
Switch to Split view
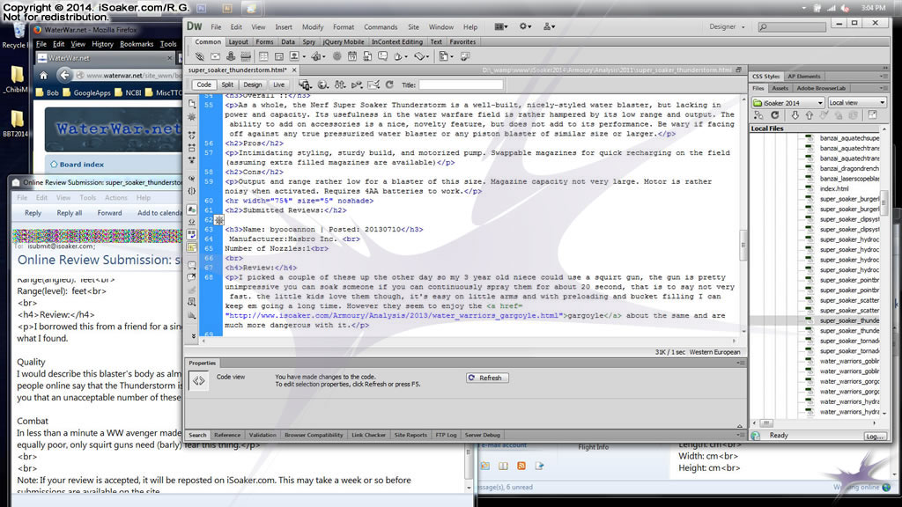[227, 84]
